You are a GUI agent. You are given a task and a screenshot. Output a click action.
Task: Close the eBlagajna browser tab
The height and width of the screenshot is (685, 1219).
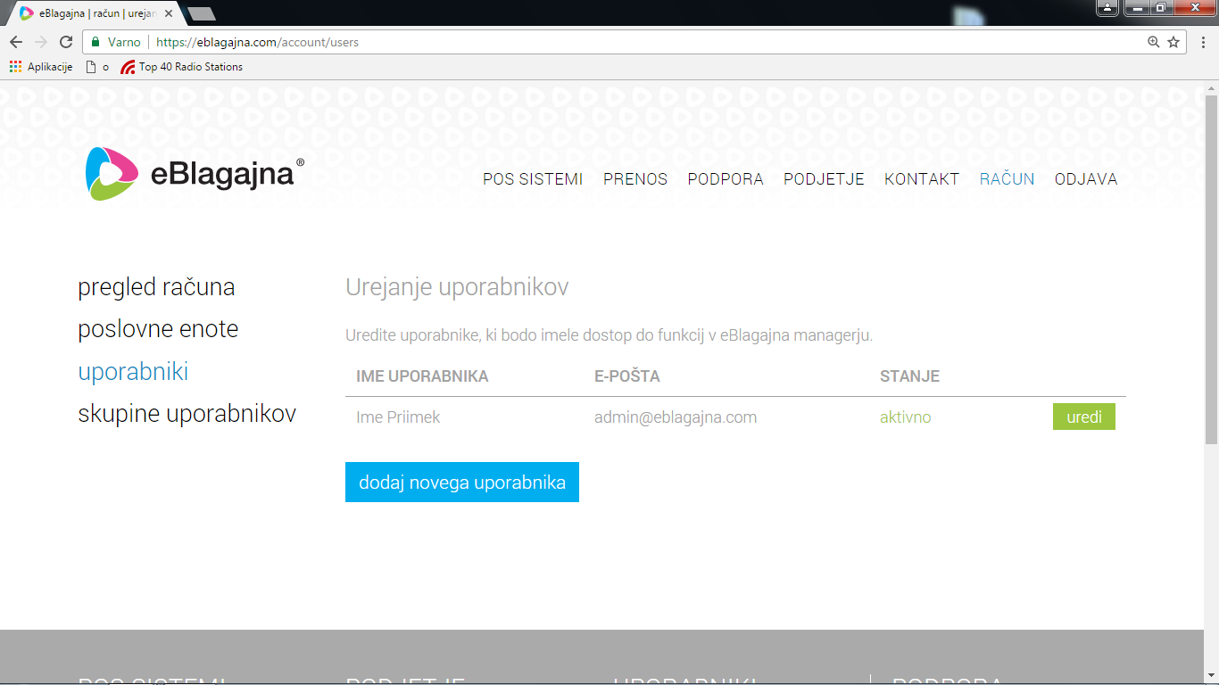(169, 13)
